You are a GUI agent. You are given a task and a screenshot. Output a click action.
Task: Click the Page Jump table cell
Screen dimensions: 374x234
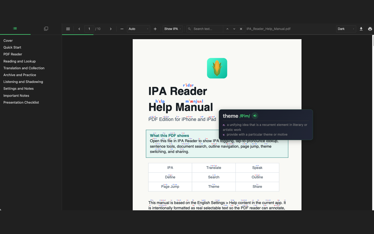pos(170,187)
